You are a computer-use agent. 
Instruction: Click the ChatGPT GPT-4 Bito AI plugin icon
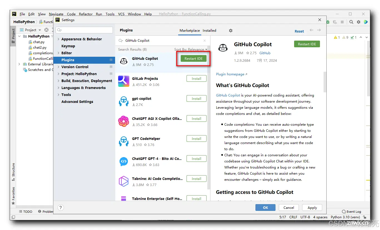pyautogui.click(x=123, y=161)
